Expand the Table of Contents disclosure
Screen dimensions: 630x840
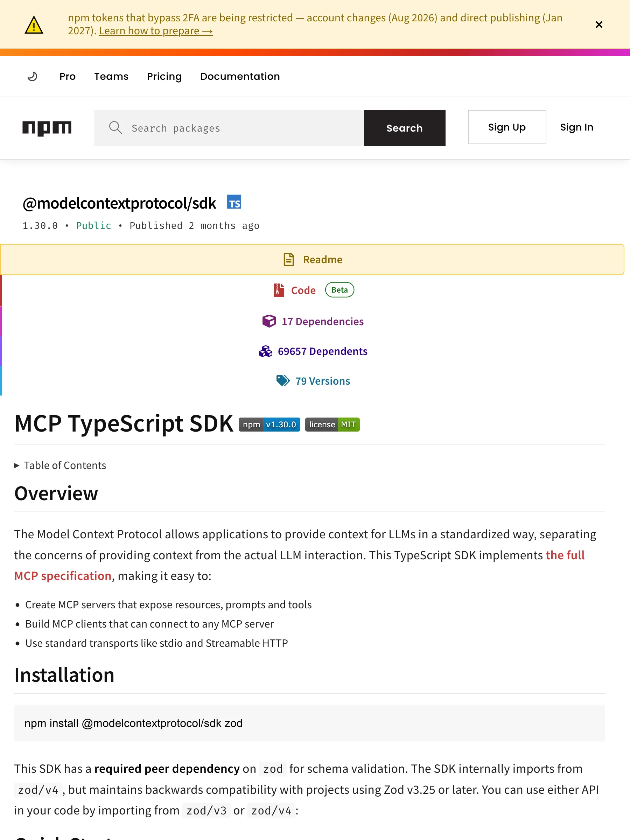pyautogui.click(x=60, y=465)
